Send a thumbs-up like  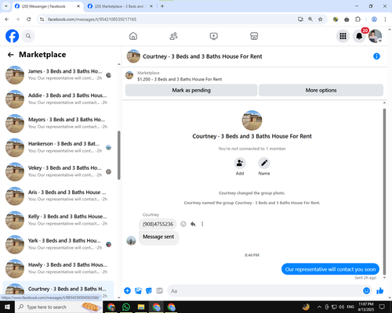tap(379, 290)
